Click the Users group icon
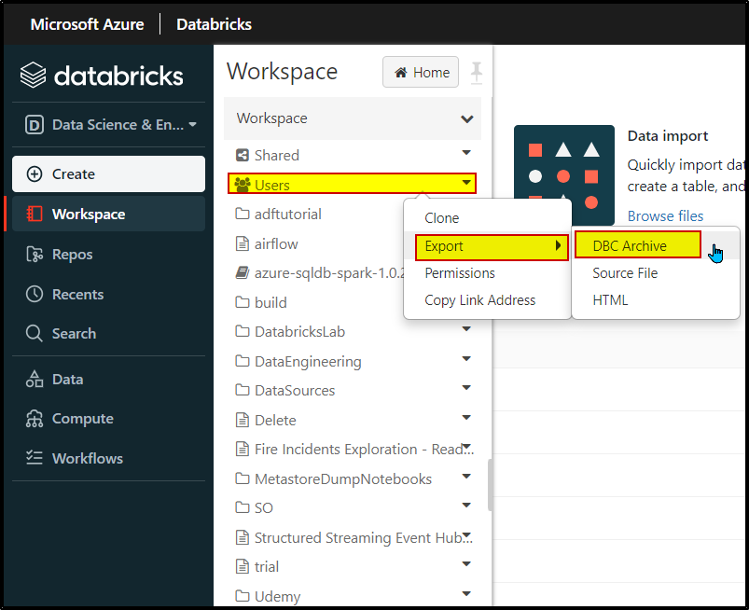Screen dimensions: 749x610 243,185
